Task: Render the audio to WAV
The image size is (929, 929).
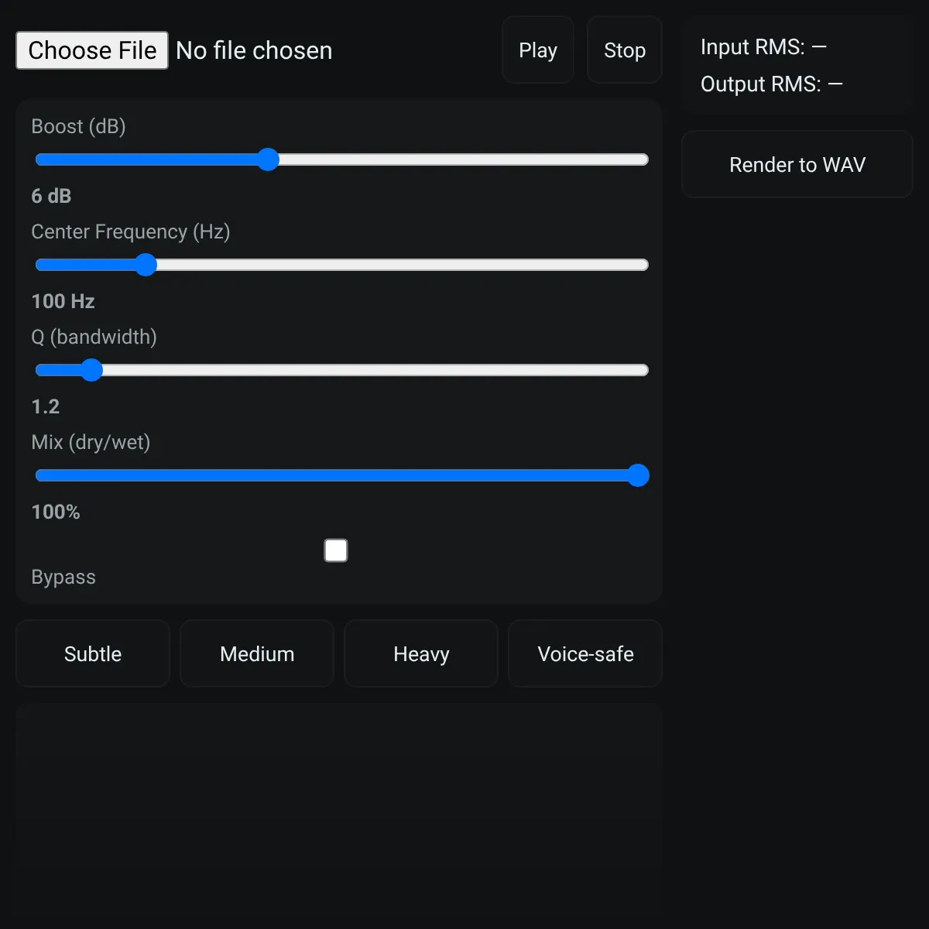Action: click(x=797, y=164)
